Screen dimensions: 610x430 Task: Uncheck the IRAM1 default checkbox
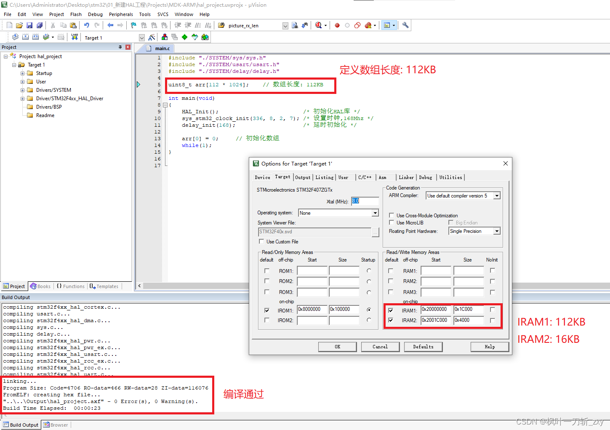click(x=391, y=309)
